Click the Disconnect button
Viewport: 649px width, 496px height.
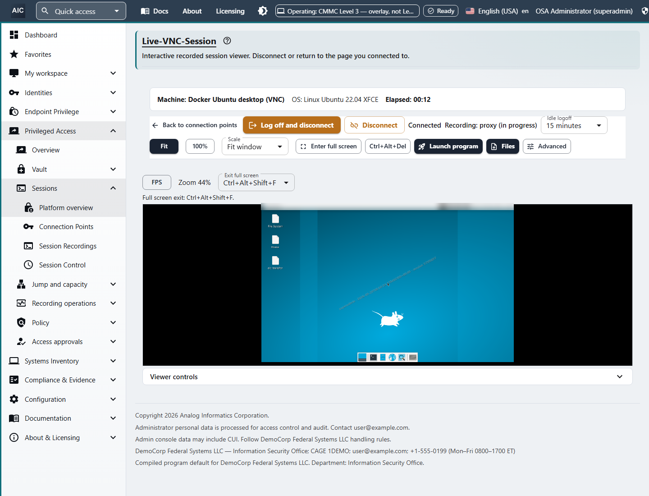tap(374, 125)
